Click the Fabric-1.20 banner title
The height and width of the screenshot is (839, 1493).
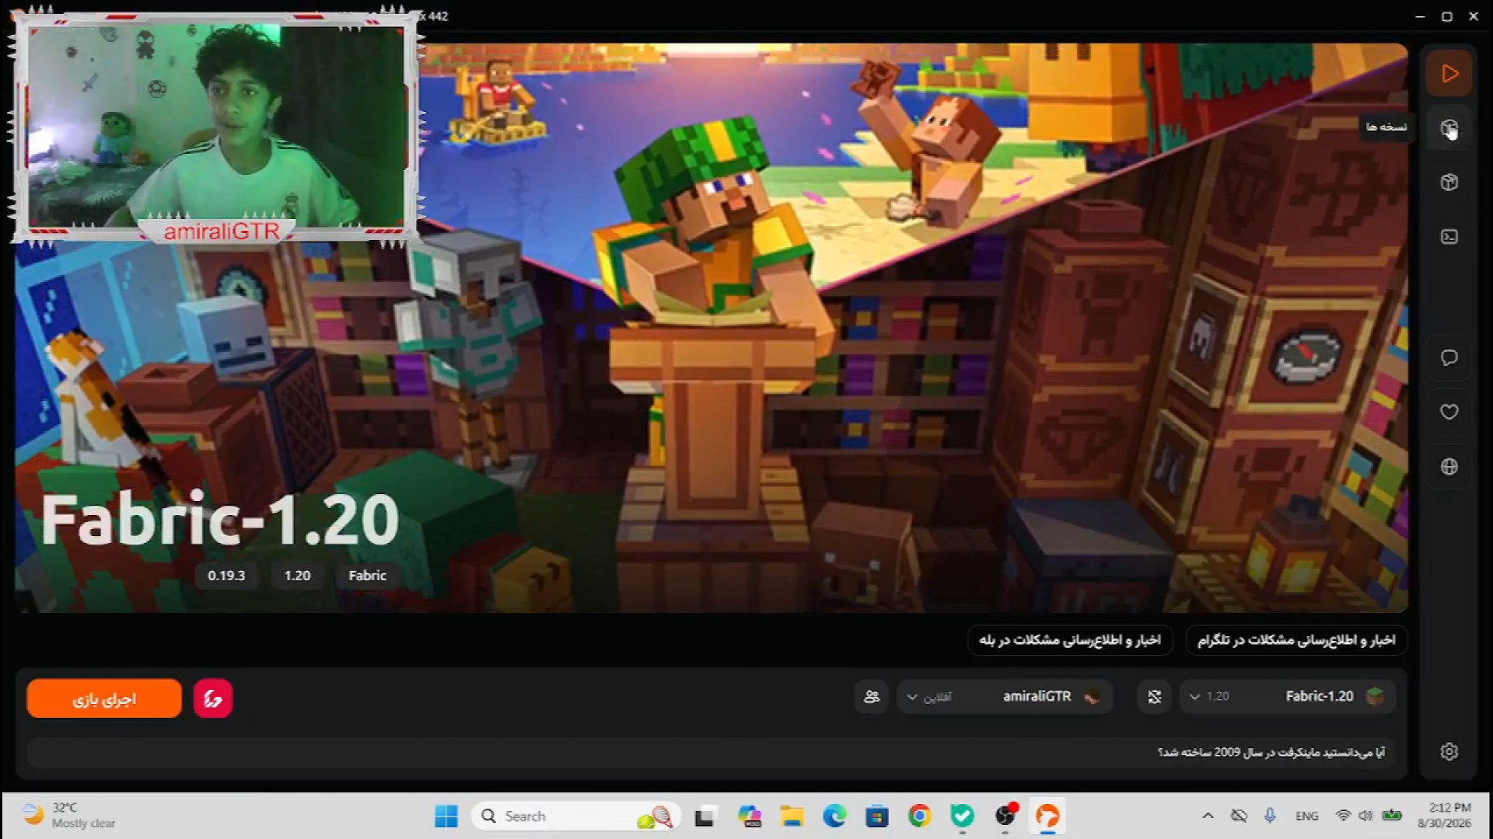[220, 519]
